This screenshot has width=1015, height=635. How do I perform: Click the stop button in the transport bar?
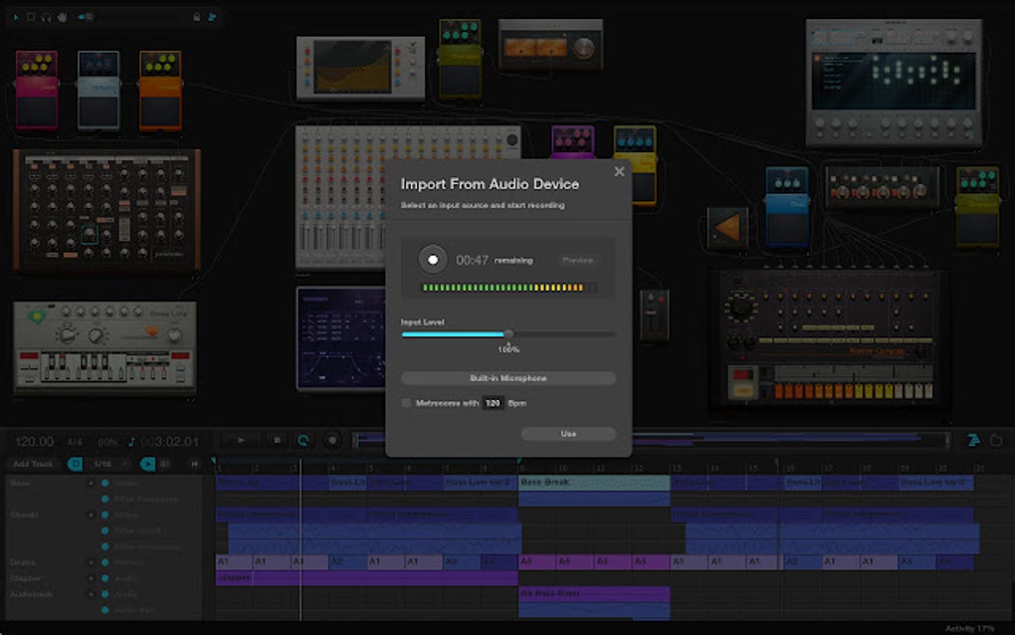pyautogui.click(x=279, y=440)
